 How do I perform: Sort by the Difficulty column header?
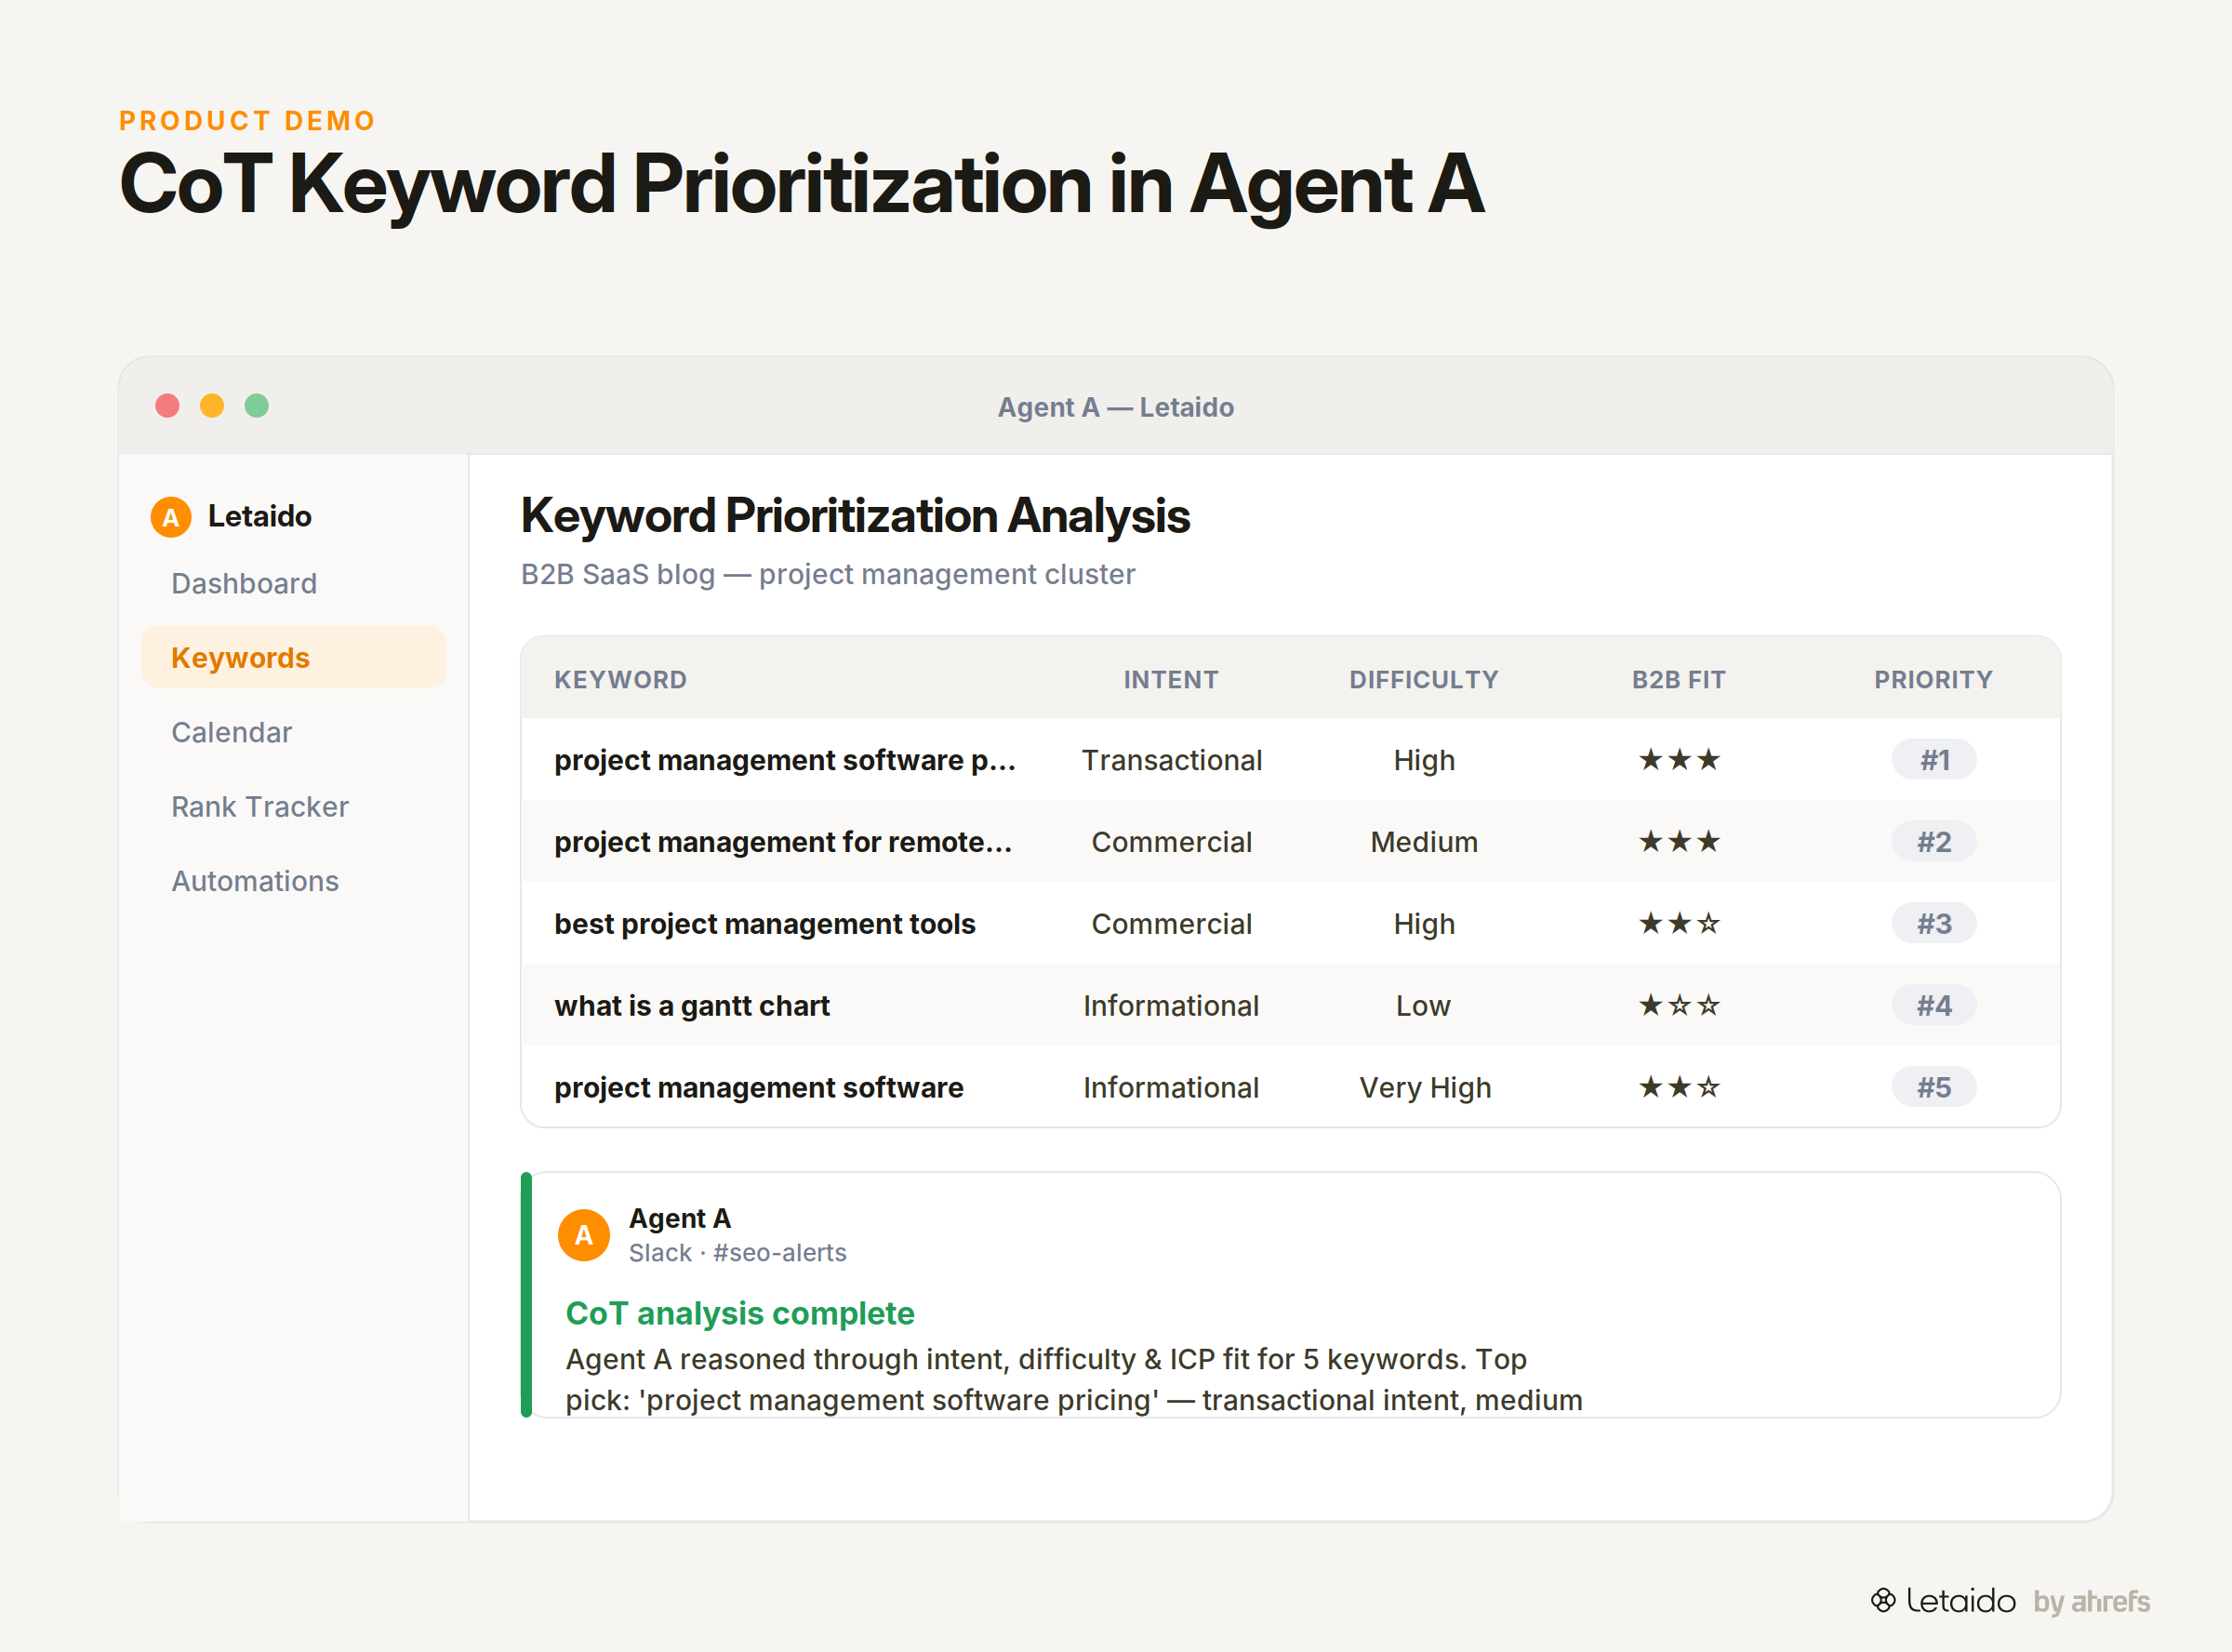(x=1423, y=680)
